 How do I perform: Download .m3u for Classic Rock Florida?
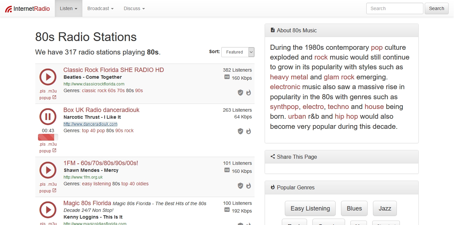point(52,91)
